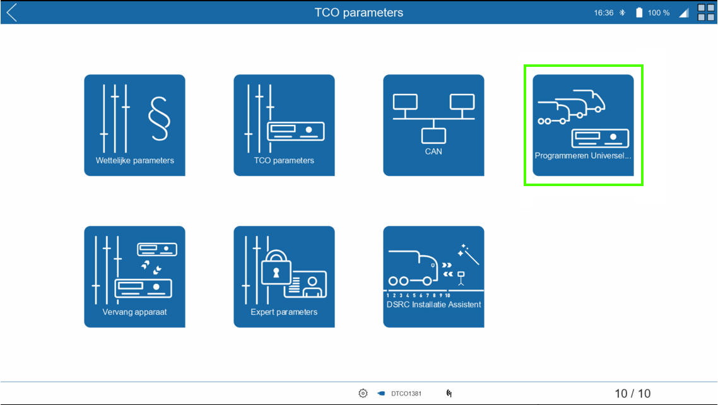Click the settings gear in status bar
The image size is (718, 405).
(x=363, y=393)
